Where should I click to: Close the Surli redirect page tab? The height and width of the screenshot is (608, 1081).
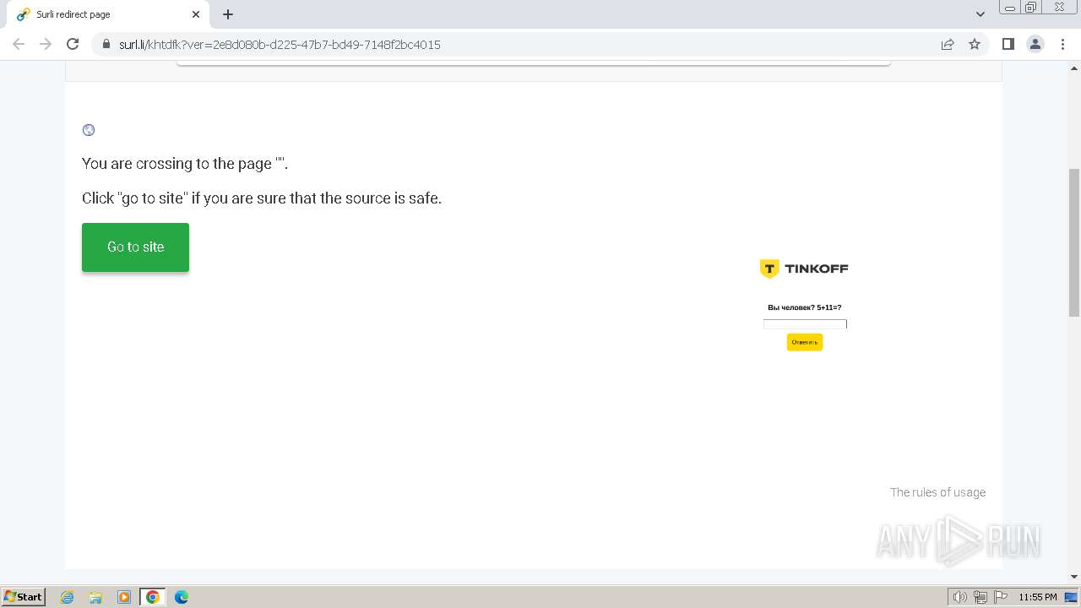coord(196,14)
